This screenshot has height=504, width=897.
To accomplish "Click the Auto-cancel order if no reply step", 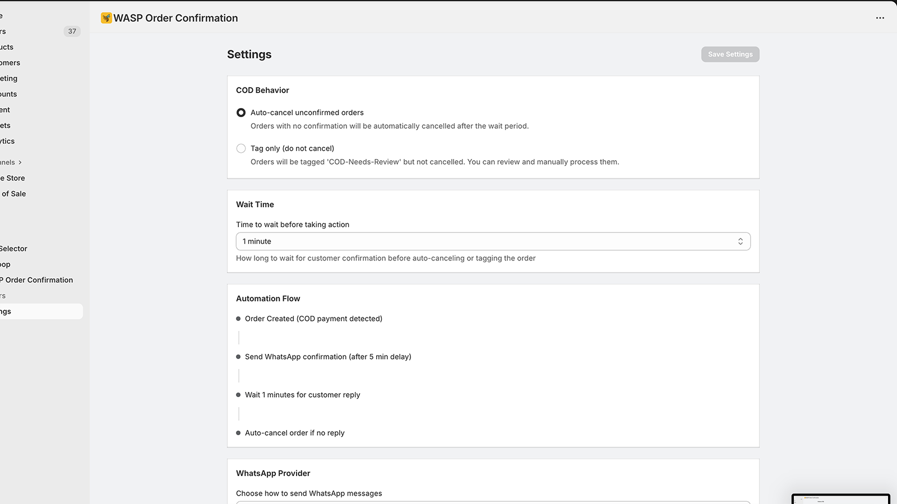I will [295, 433].
